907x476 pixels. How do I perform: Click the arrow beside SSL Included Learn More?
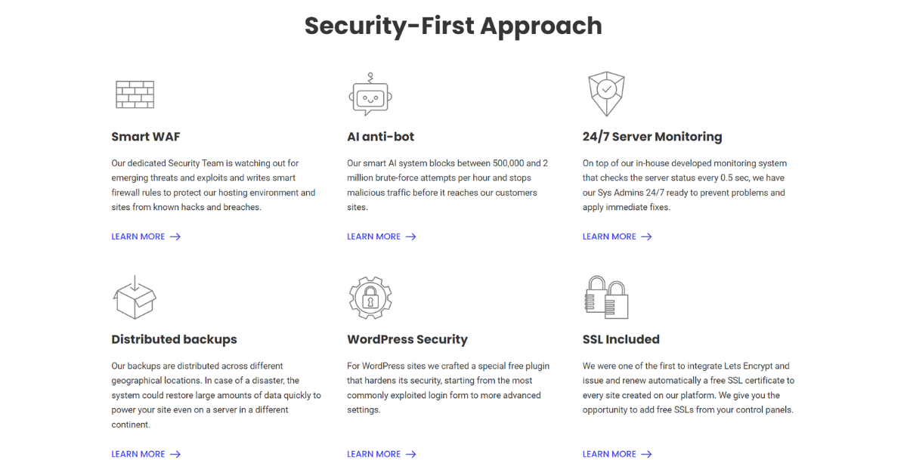[646, 454]
